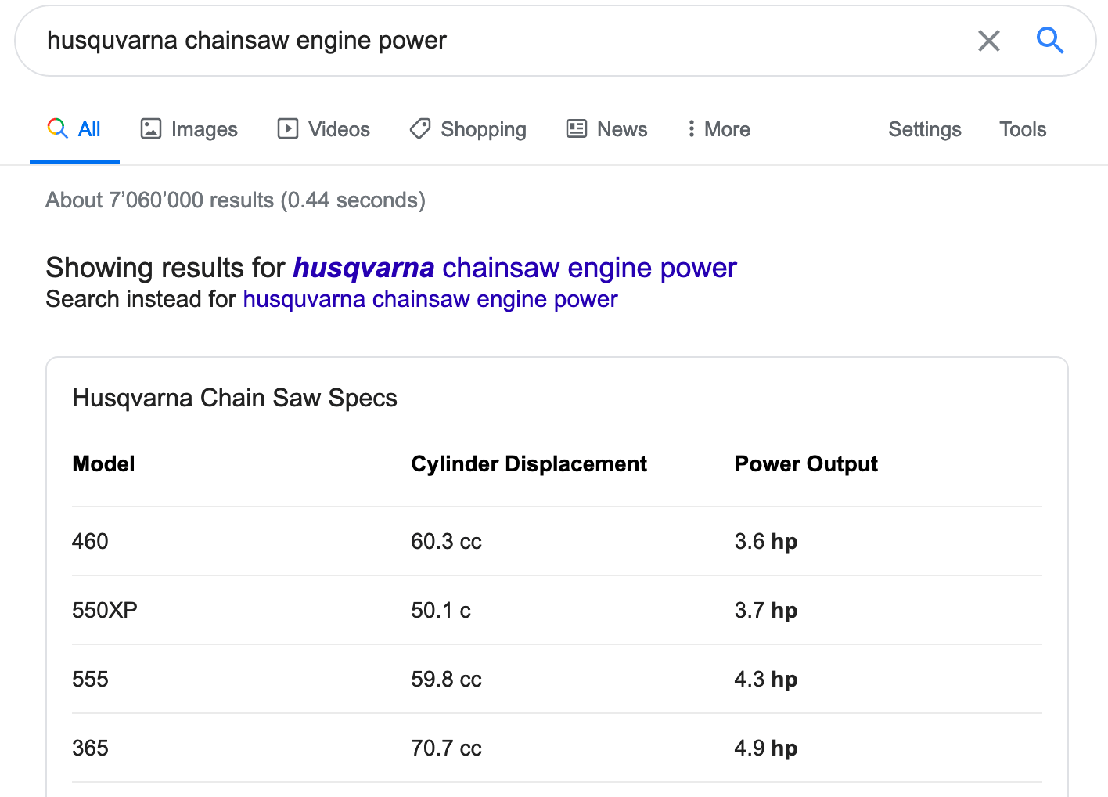1108x797 pixels.
Task: Open the Tools options
Action: point(1022,129)
